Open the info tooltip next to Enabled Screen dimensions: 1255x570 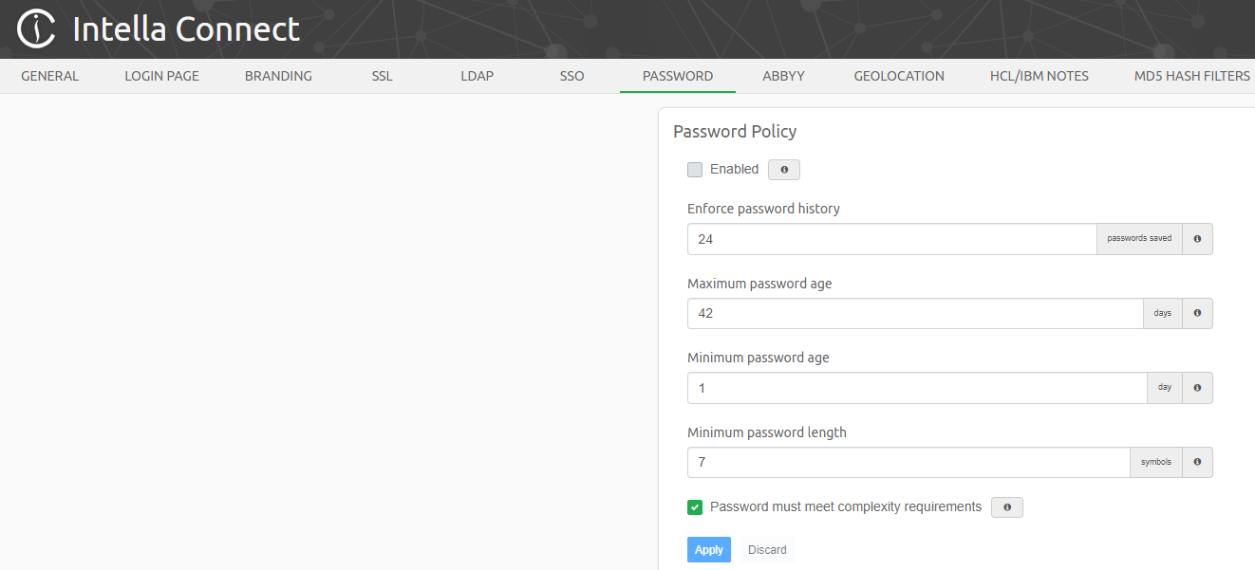[783, 169]
